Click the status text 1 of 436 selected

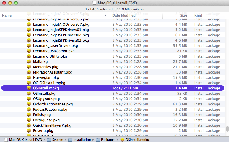(99, 9)
